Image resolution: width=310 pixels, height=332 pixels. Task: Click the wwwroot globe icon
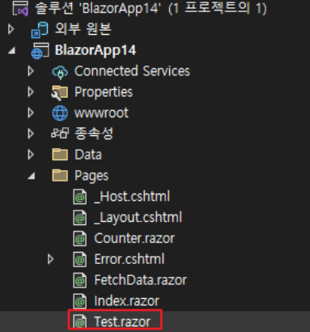[60, 113]
